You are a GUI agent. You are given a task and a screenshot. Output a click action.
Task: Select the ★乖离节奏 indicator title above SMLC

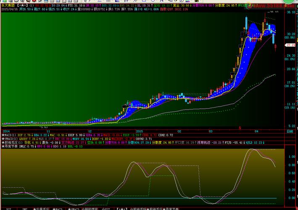pos(10,147)
